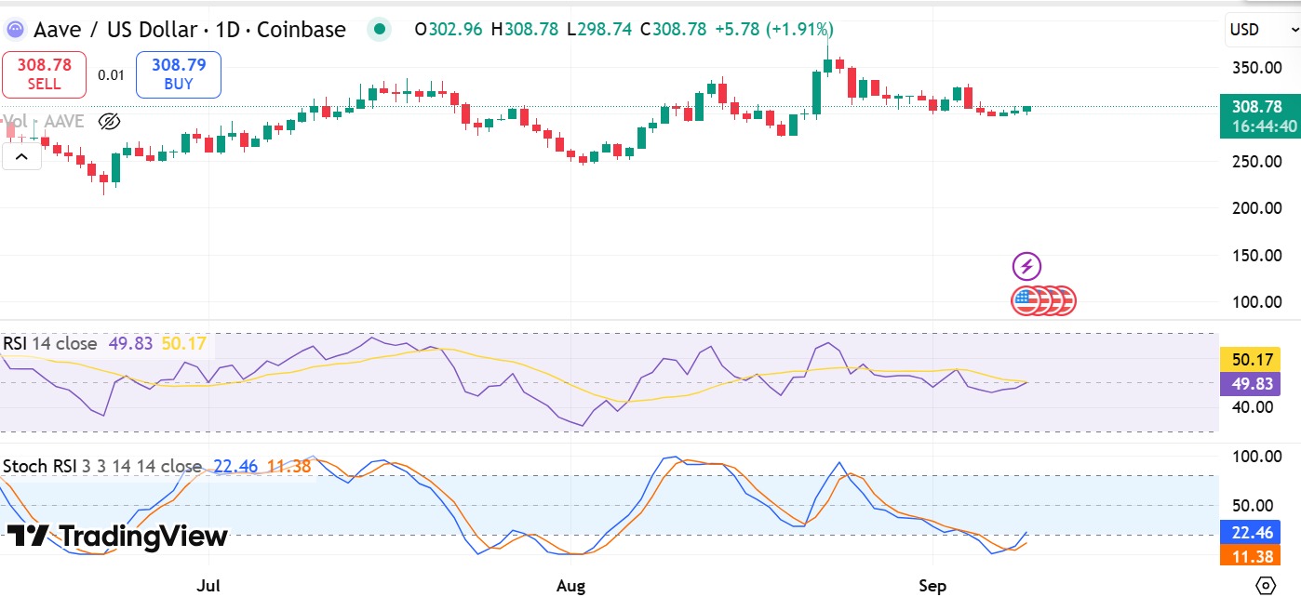Select the Stoch RSI indicator label
The width and height of the screenshot is (1301, 597).
click(x=39, y=466)
